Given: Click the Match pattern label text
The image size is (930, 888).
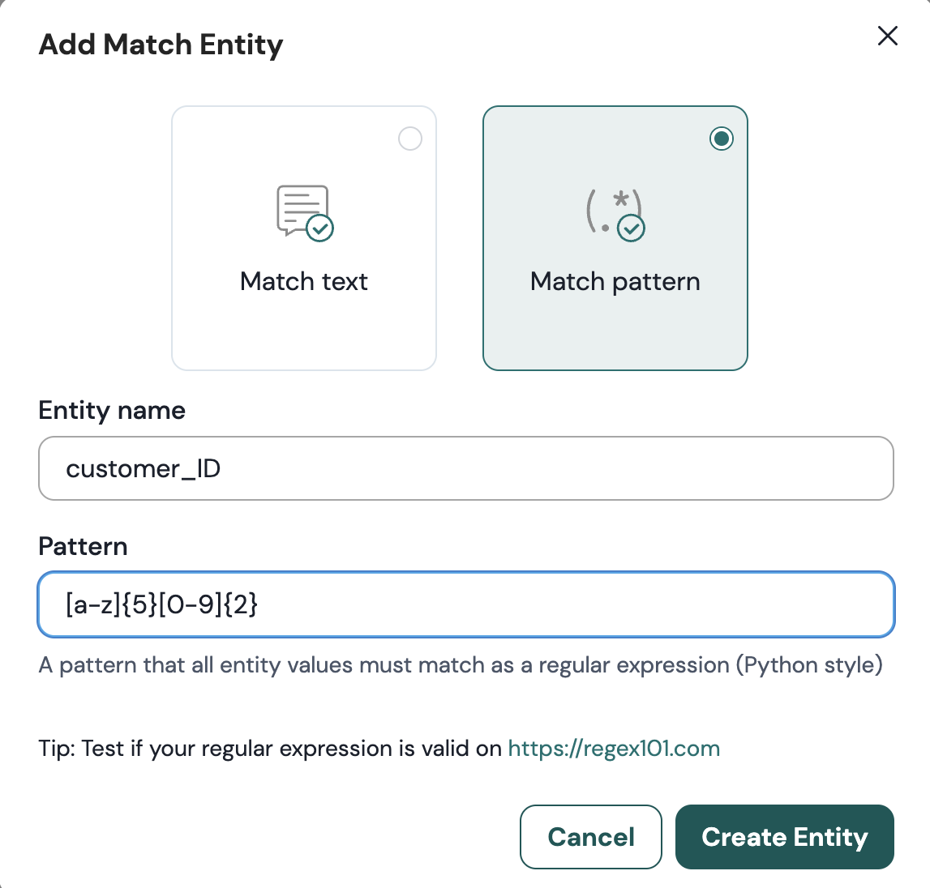Looking at the screenshot, I should 615,281.
